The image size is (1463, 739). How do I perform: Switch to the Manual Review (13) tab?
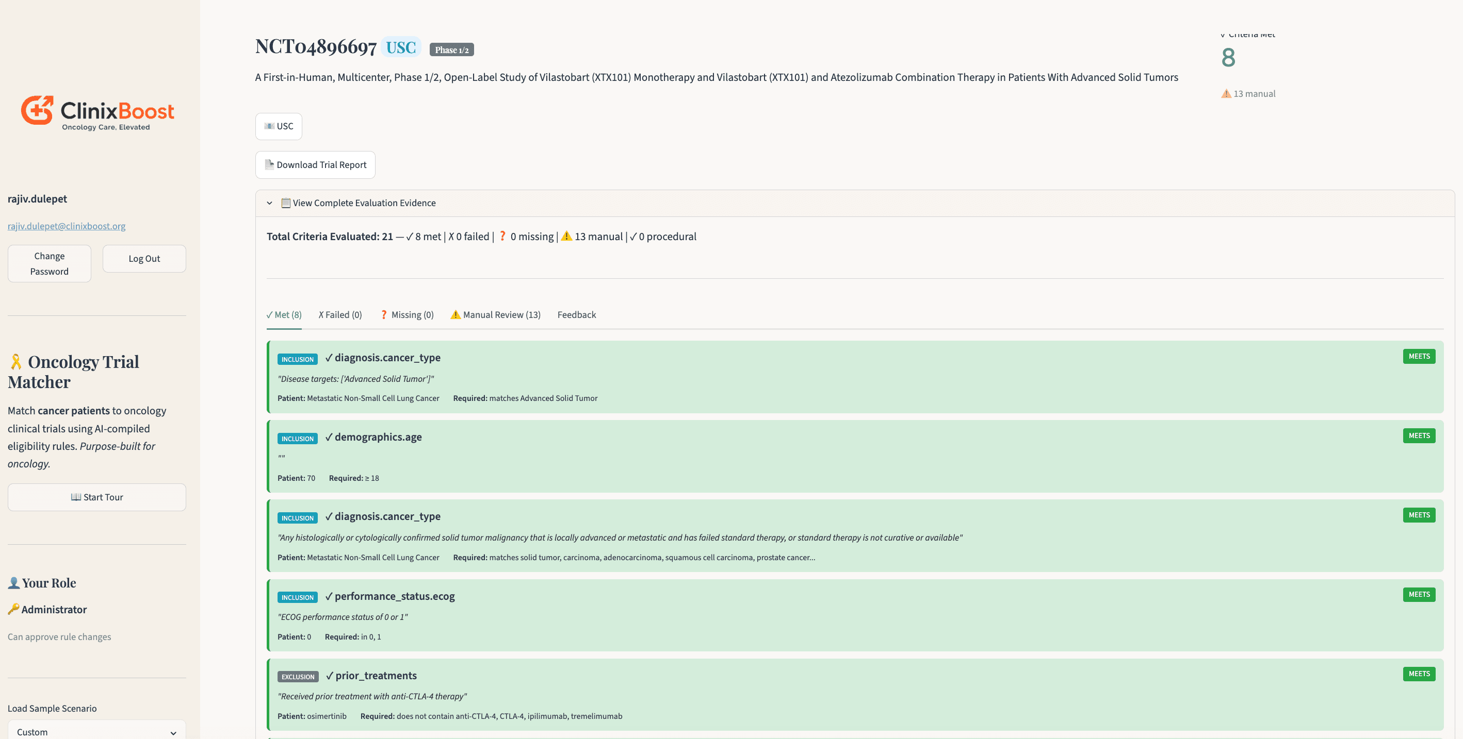(x=495, y=315)
